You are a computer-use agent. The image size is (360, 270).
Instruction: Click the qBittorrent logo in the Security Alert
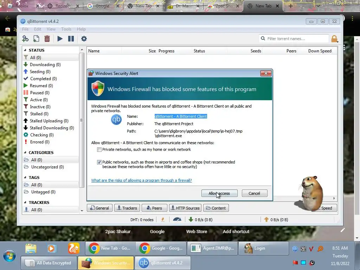pos(116,120)
